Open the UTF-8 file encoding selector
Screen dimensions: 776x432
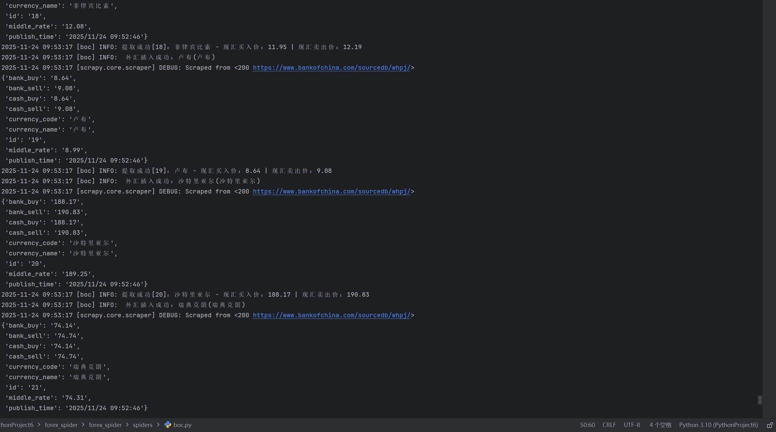pos(632,425)
